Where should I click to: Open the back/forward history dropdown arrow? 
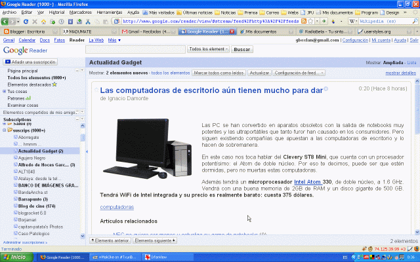point(18,22)
